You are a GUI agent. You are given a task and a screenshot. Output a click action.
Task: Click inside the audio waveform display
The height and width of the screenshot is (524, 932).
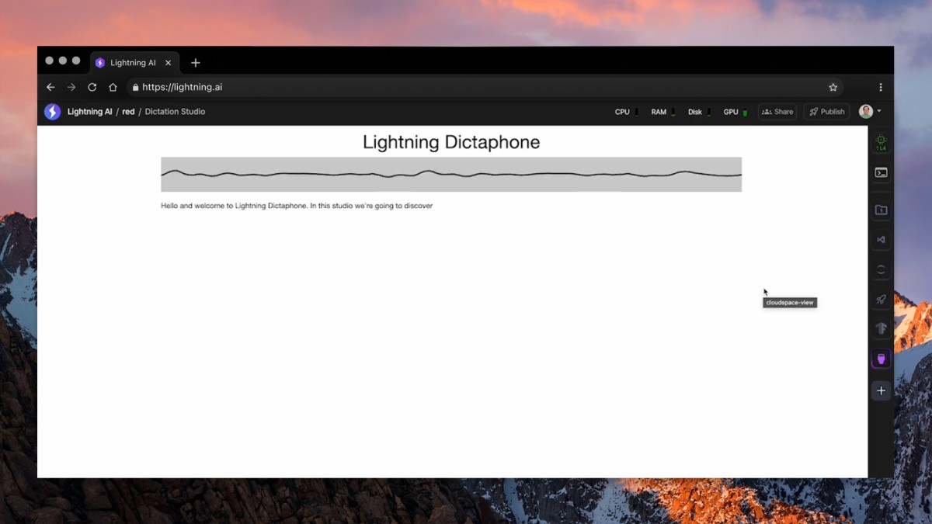pyautogui.click(x=450, y=174)
